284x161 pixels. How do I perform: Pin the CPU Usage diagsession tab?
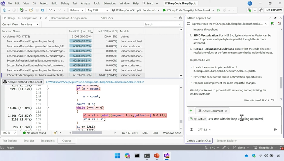tap(41, 18)
